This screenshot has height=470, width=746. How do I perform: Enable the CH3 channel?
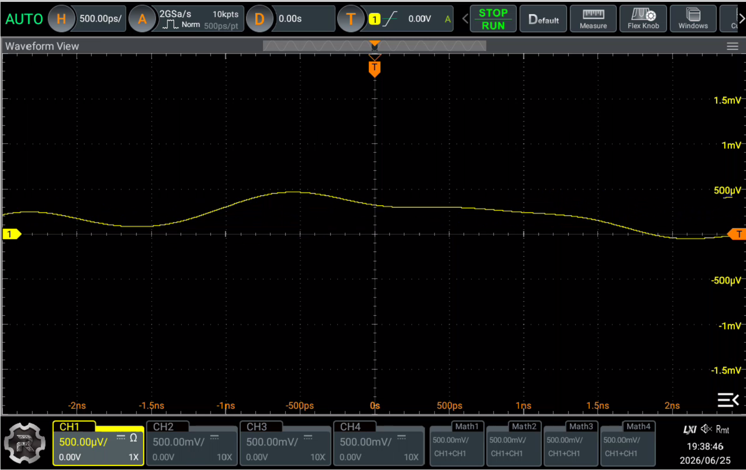[285, 444]
